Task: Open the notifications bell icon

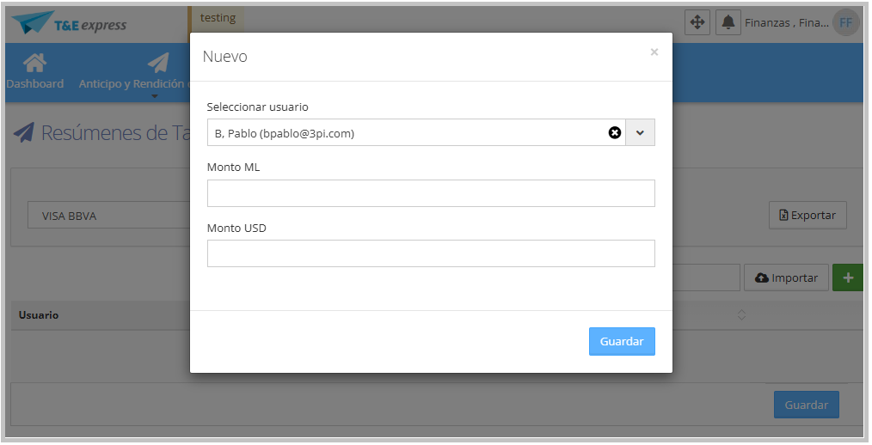Action: (728, 22)
